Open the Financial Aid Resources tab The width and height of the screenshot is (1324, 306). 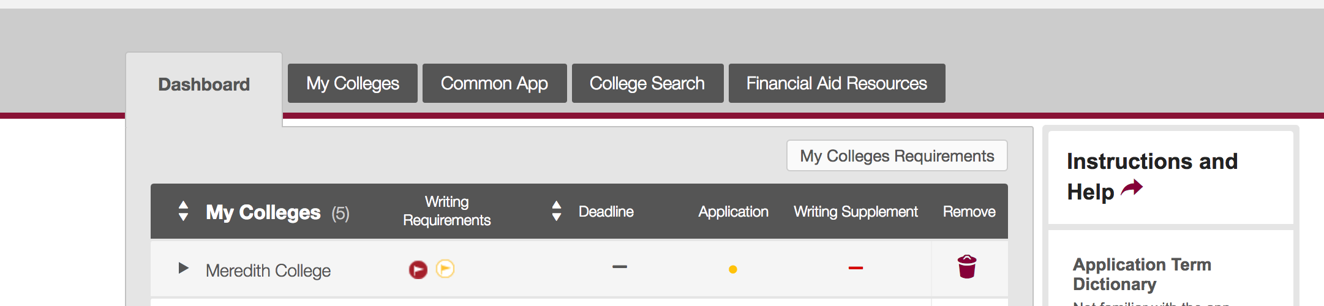(x=837, y=83)
